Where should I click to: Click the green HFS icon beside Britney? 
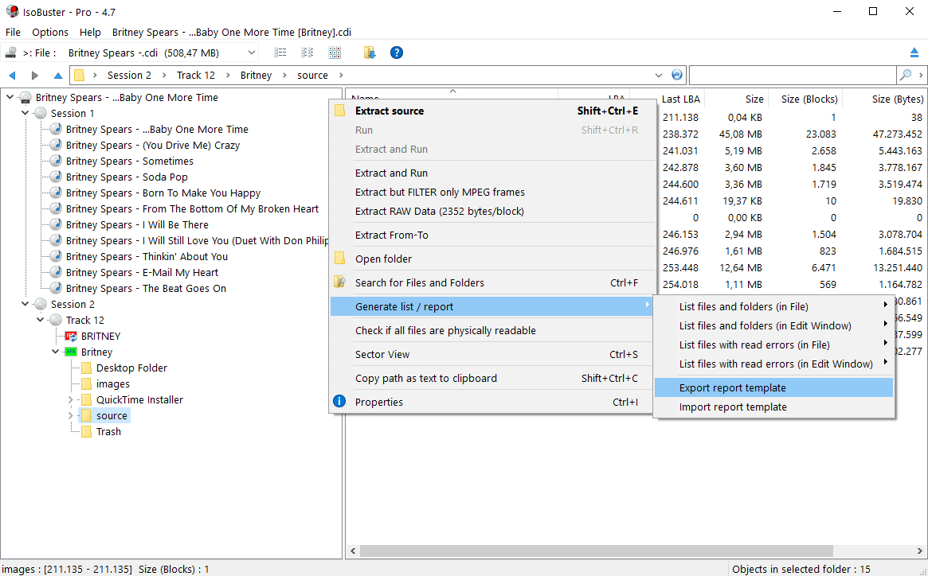[x=71, y=352]
